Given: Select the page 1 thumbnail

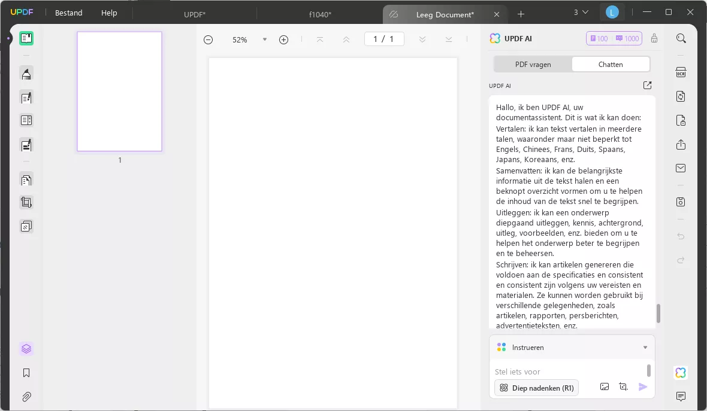Looking at the screenshot, I should [119, 92].
